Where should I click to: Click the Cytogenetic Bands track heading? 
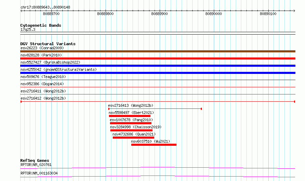point(41,25)
